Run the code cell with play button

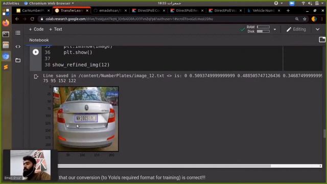point(36,52)
